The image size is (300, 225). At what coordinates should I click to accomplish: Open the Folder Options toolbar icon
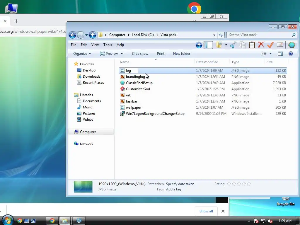tap(219, 45)
